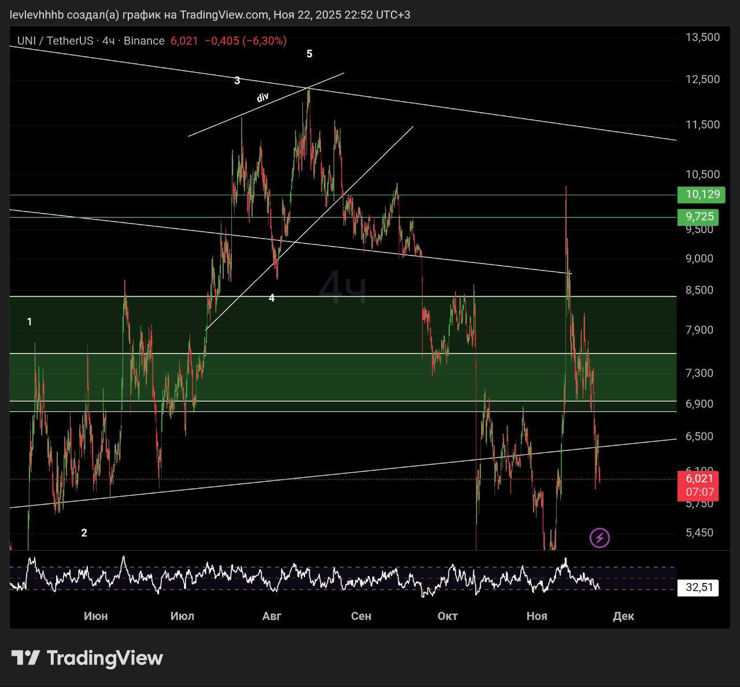The image size is (740, 687).
Task: Select the wave label 3 marker
Action: [237, 81]
